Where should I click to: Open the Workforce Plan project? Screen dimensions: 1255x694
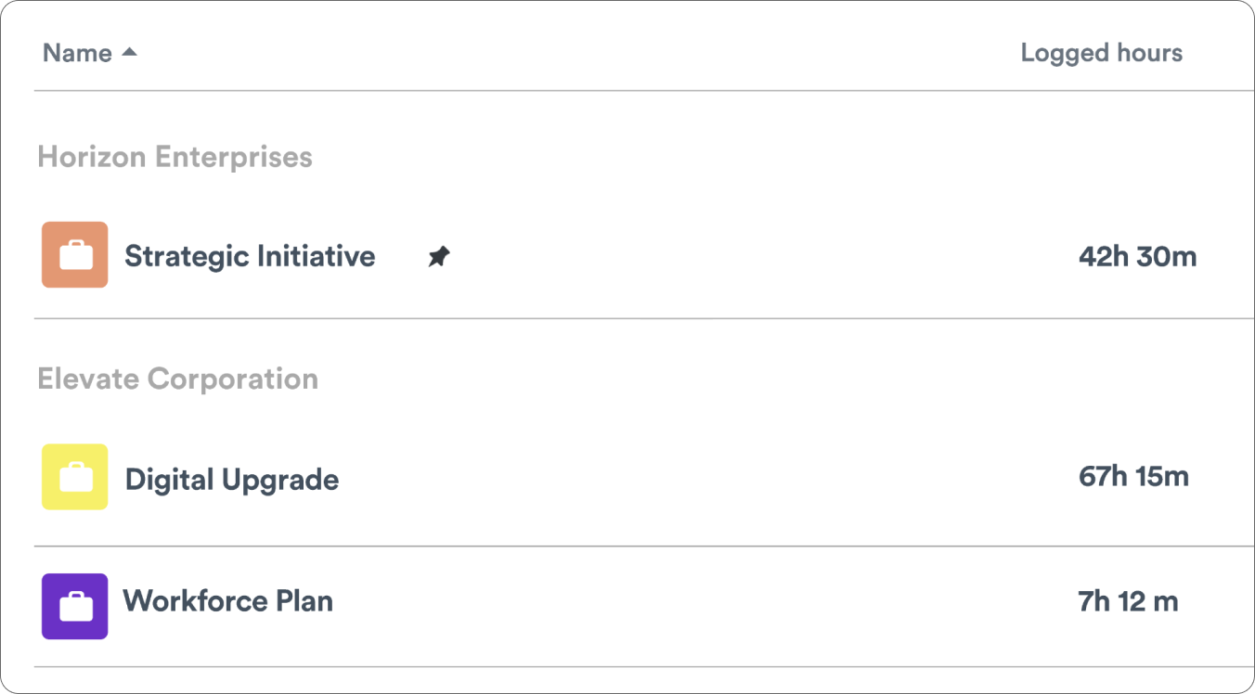click(x=228, y=601)
